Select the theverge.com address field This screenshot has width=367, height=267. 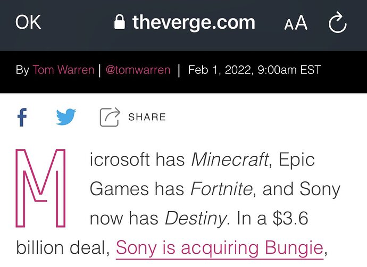(x=185, y=22)
